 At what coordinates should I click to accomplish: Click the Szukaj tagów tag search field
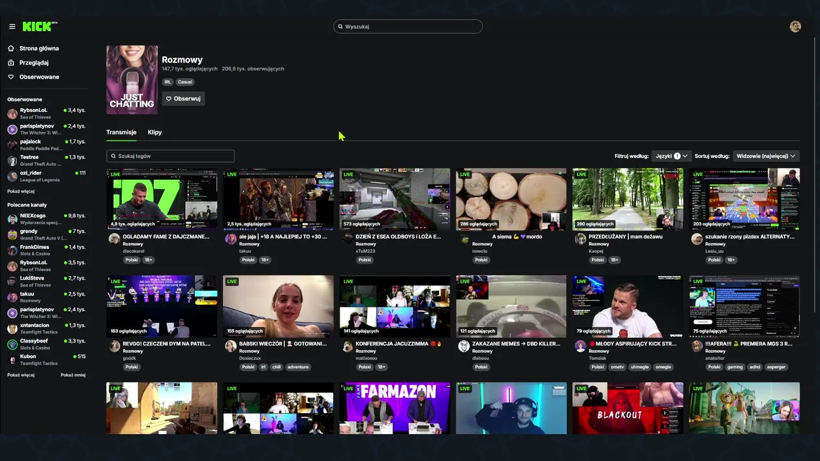[x=170, y=156]
